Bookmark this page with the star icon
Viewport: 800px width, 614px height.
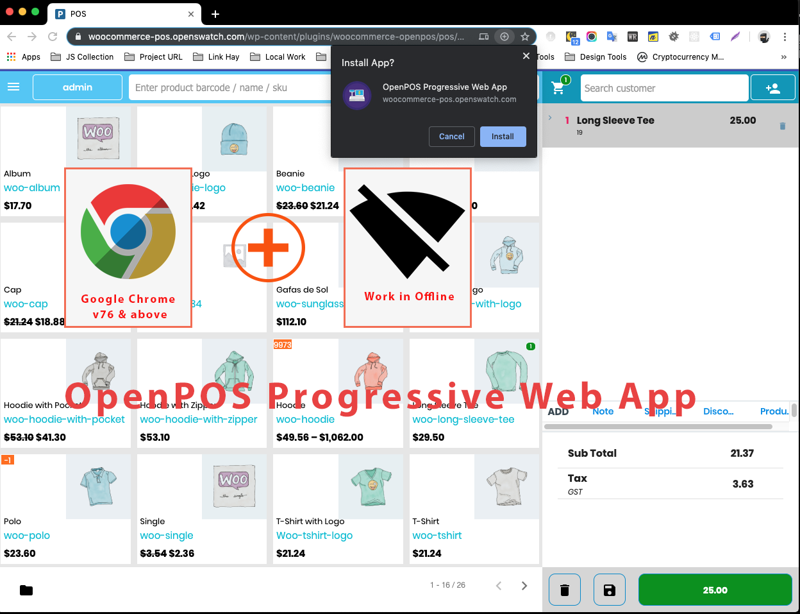pos(525,37)
